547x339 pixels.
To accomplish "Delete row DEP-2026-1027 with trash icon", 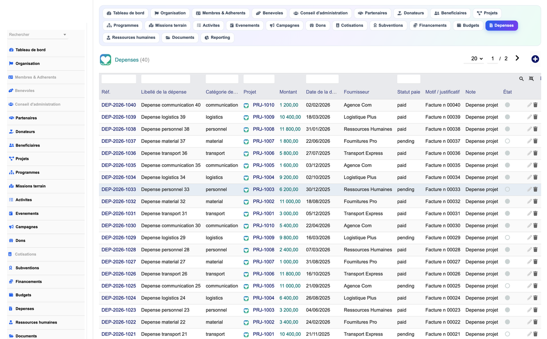I will pos(536,262).
